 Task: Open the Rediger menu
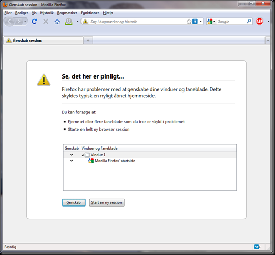point(22,13)
